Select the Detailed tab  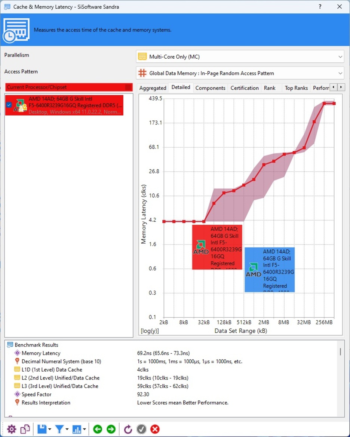[x=181, y=87]
